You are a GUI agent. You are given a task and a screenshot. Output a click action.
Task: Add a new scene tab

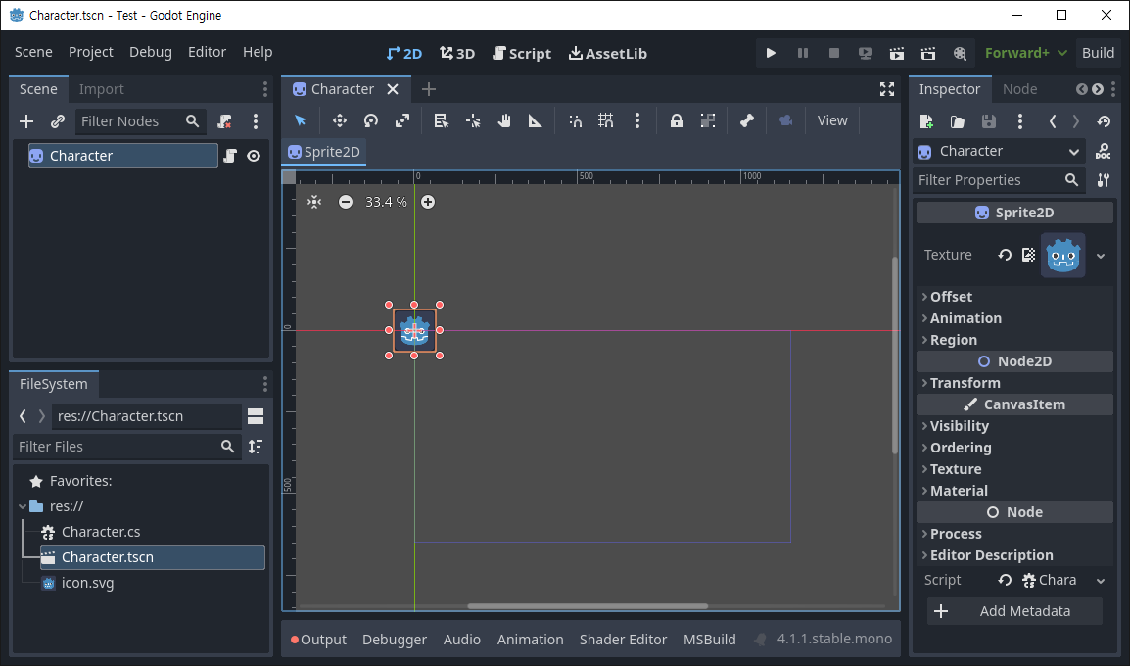pos(429,89)
